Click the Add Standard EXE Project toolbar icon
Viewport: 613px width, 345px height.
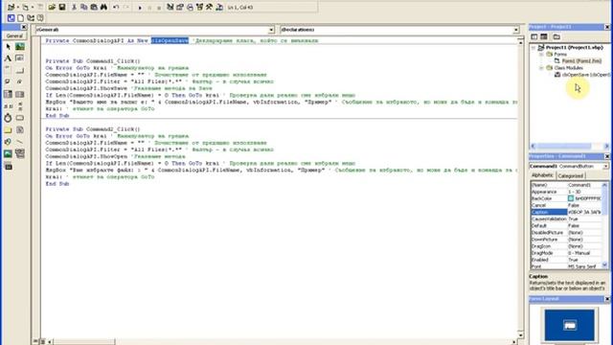coord(11,7)
